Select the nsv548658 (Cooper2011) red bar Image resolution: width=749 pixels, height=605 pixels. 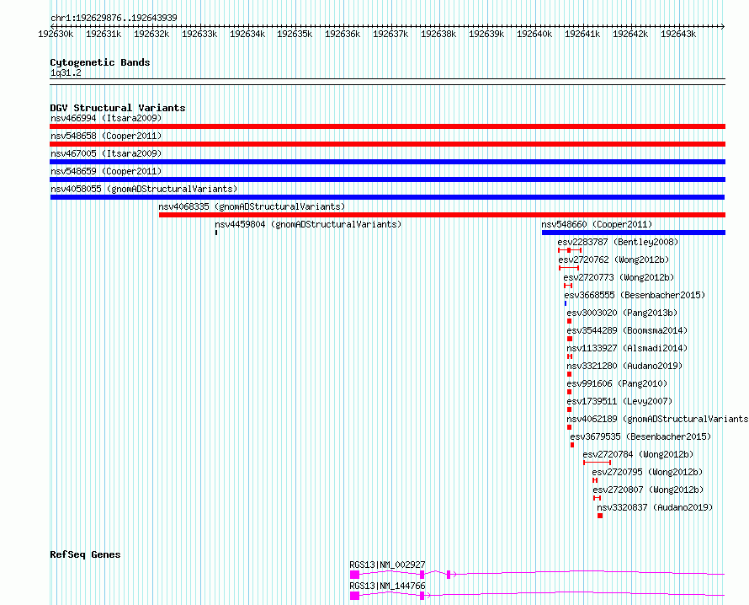pyautogui.click(x=387, y=144)
